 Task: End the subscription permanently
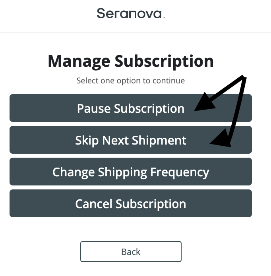click(x=130, y=203)
